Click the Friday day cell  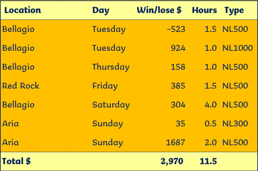(x=105, y=86)
